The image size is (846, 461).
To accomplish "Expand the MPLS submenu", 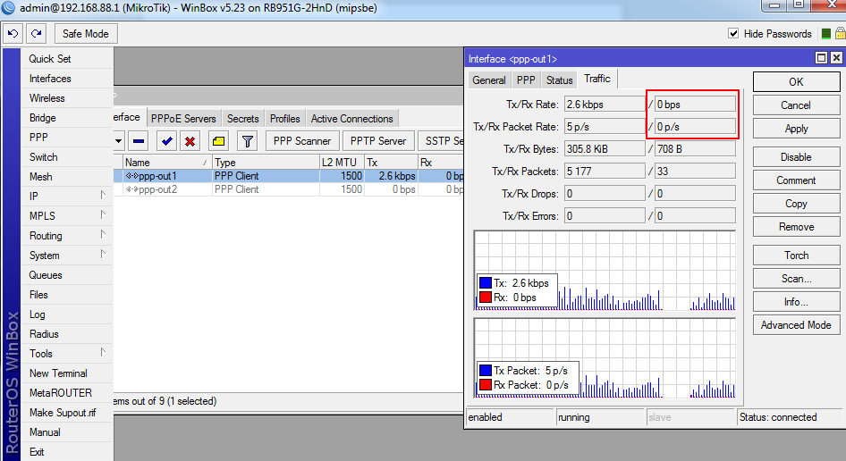I will click(x=103, y=215).
